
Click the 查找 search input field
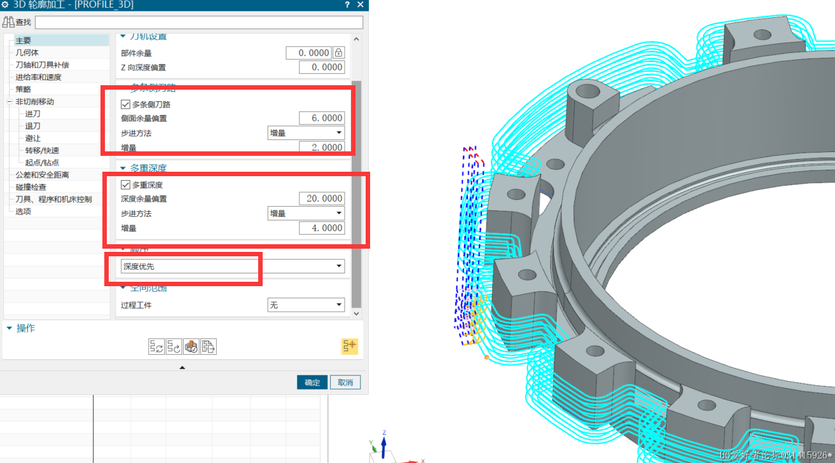pos(199,22)
